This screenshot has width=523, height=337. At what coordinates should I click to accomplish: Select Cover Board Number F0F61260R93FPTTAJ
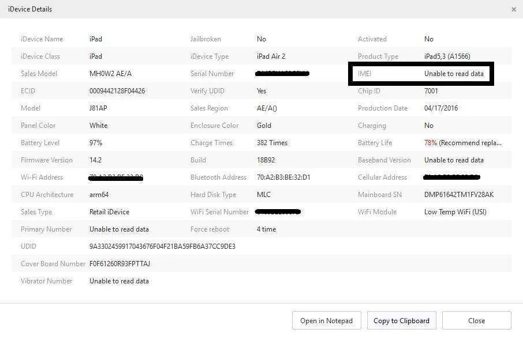(119, 264)
